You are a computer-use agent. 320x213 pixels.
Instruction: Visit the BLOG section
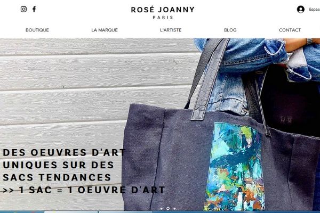point(230,30)
